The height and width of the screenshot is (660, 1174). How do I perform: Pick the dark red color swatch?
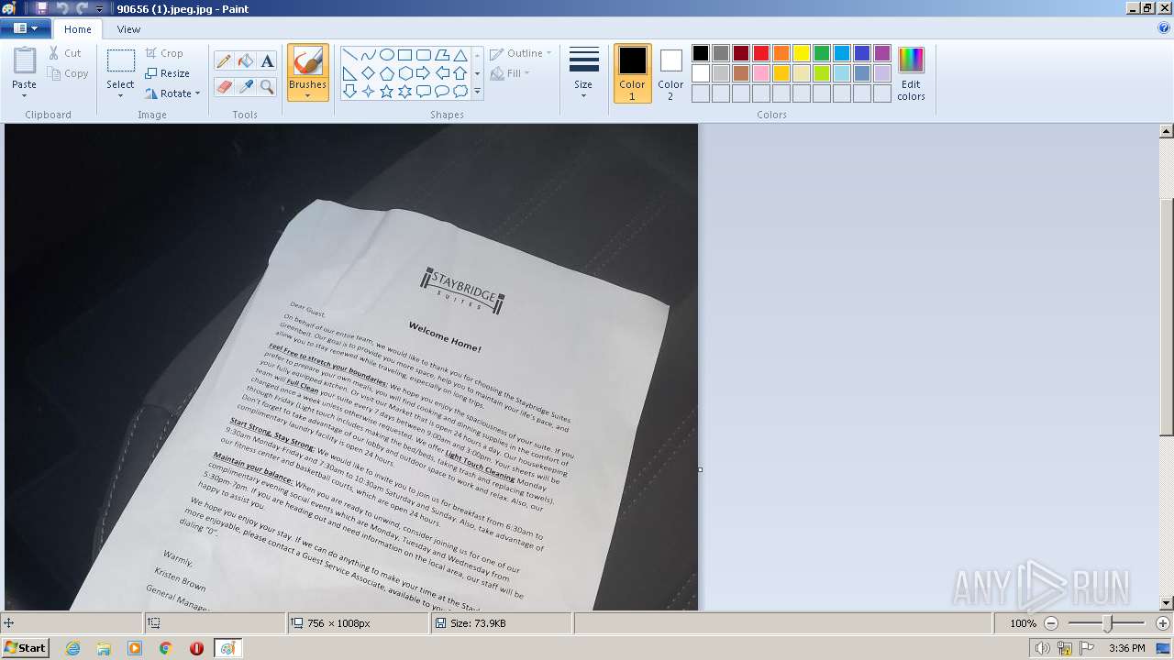(x=740, y=53)
